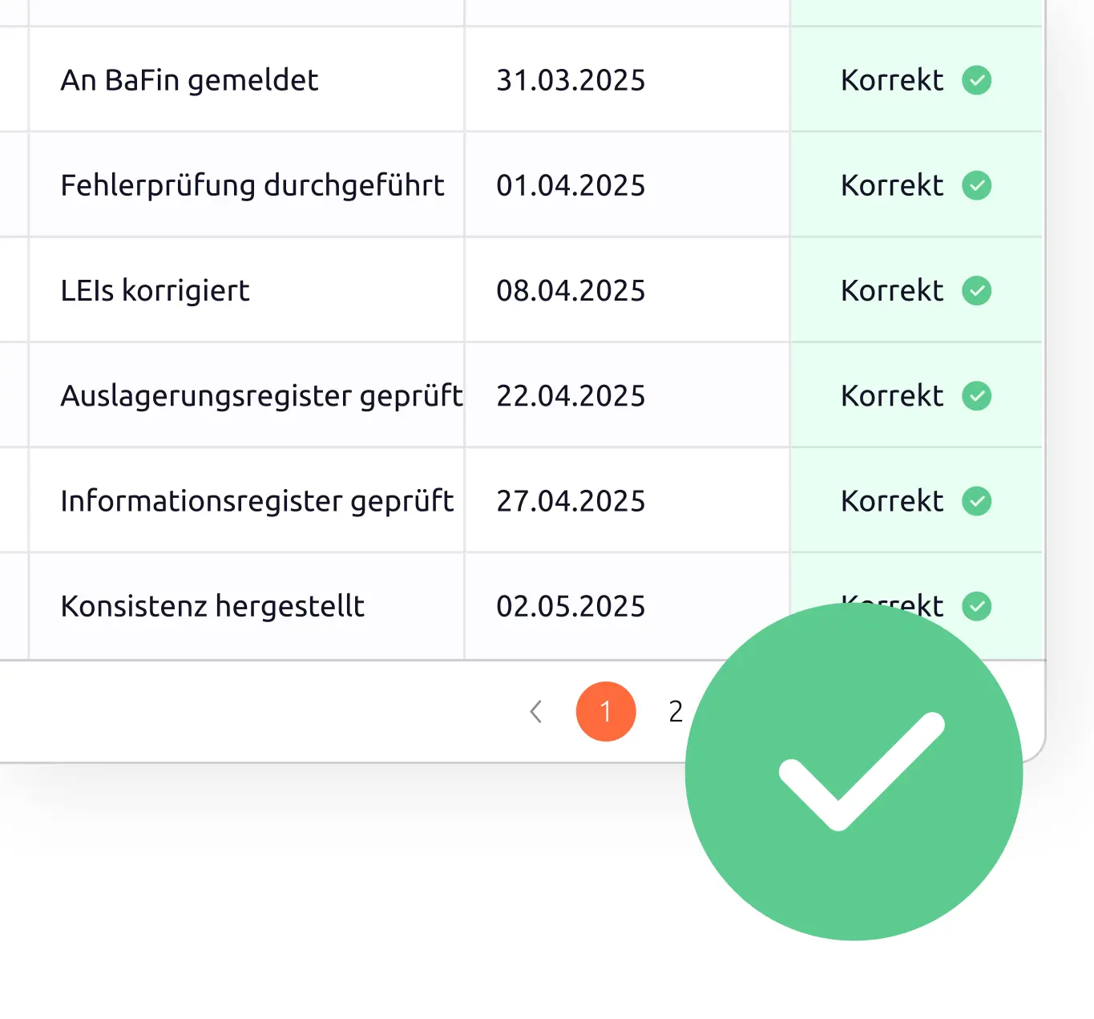Click Konsistenz hergestellt row label
Viewport: 1094px width, 1019px height.
pos(212,606)
